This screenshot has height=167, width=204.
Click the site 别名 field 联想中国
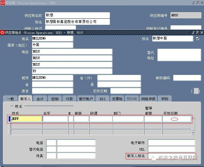pos(173,38)
